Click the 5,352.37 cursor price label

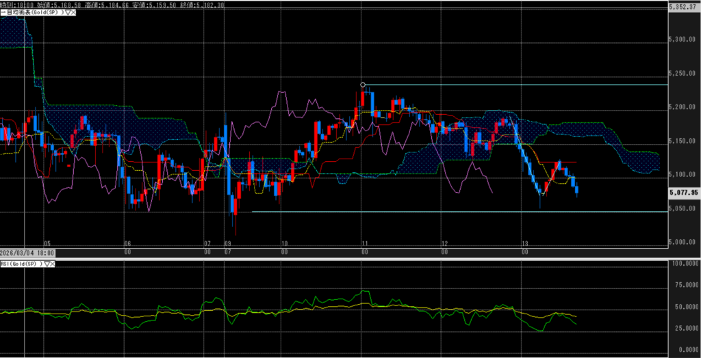pos(683,7)
